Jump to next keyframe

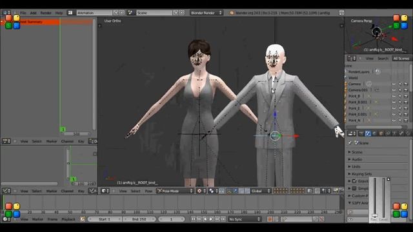point(217,219)
